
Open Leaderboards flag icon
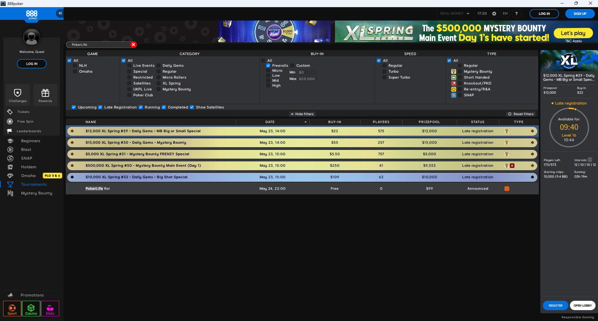pyautogui.click(x=10, y=131)
